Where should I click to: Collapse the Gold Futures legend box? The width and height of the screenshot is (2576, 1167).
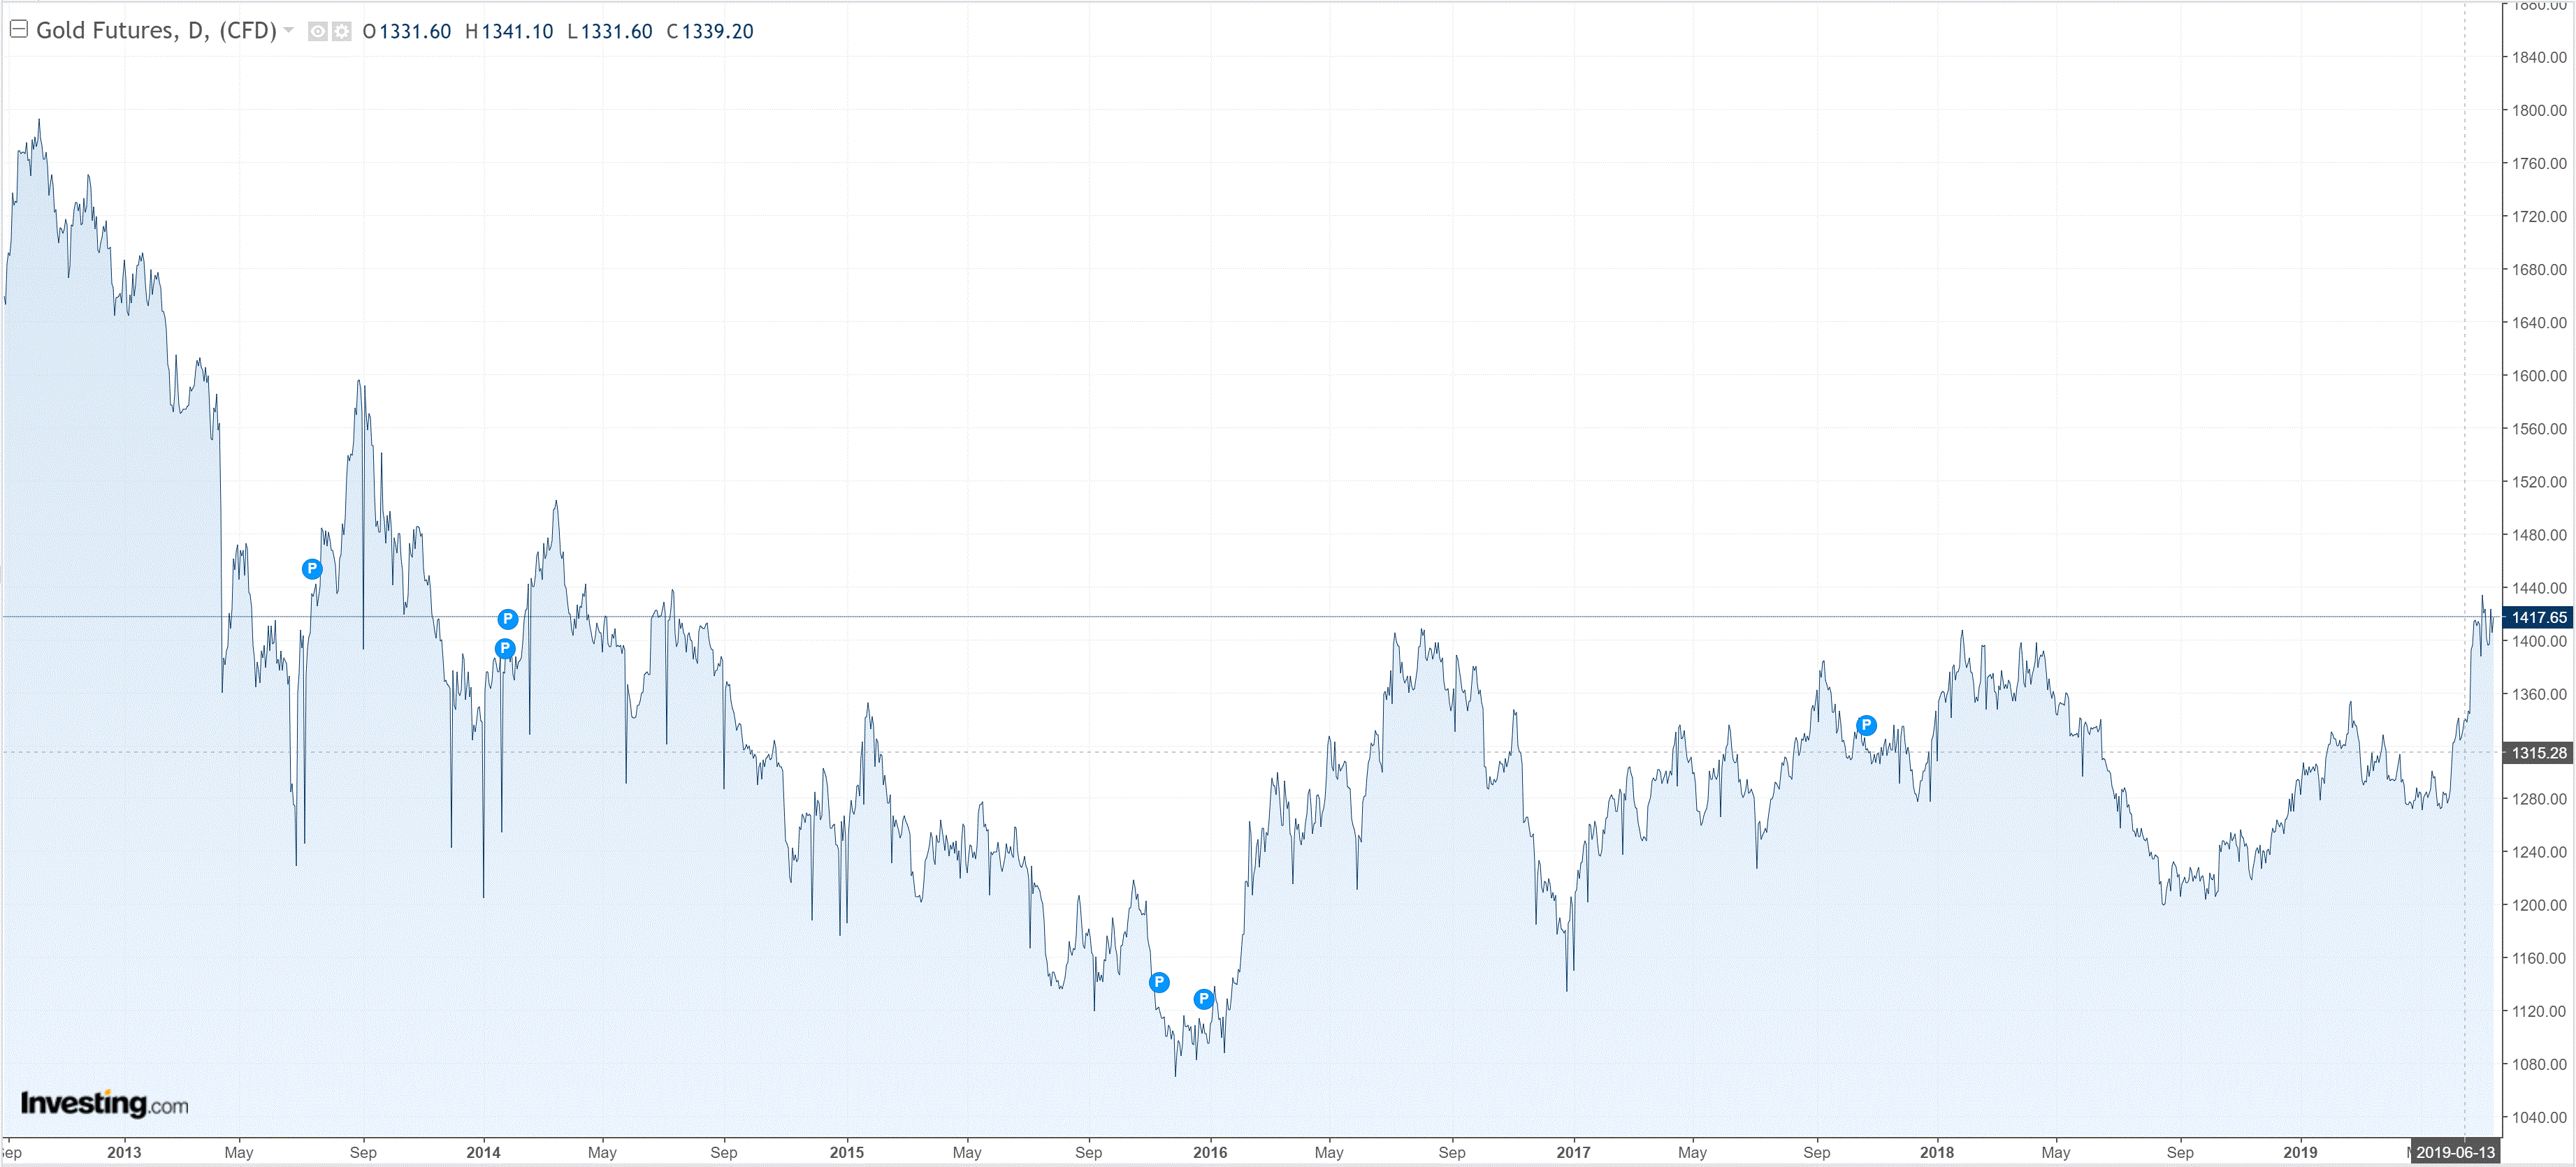[x=18, y=29]
